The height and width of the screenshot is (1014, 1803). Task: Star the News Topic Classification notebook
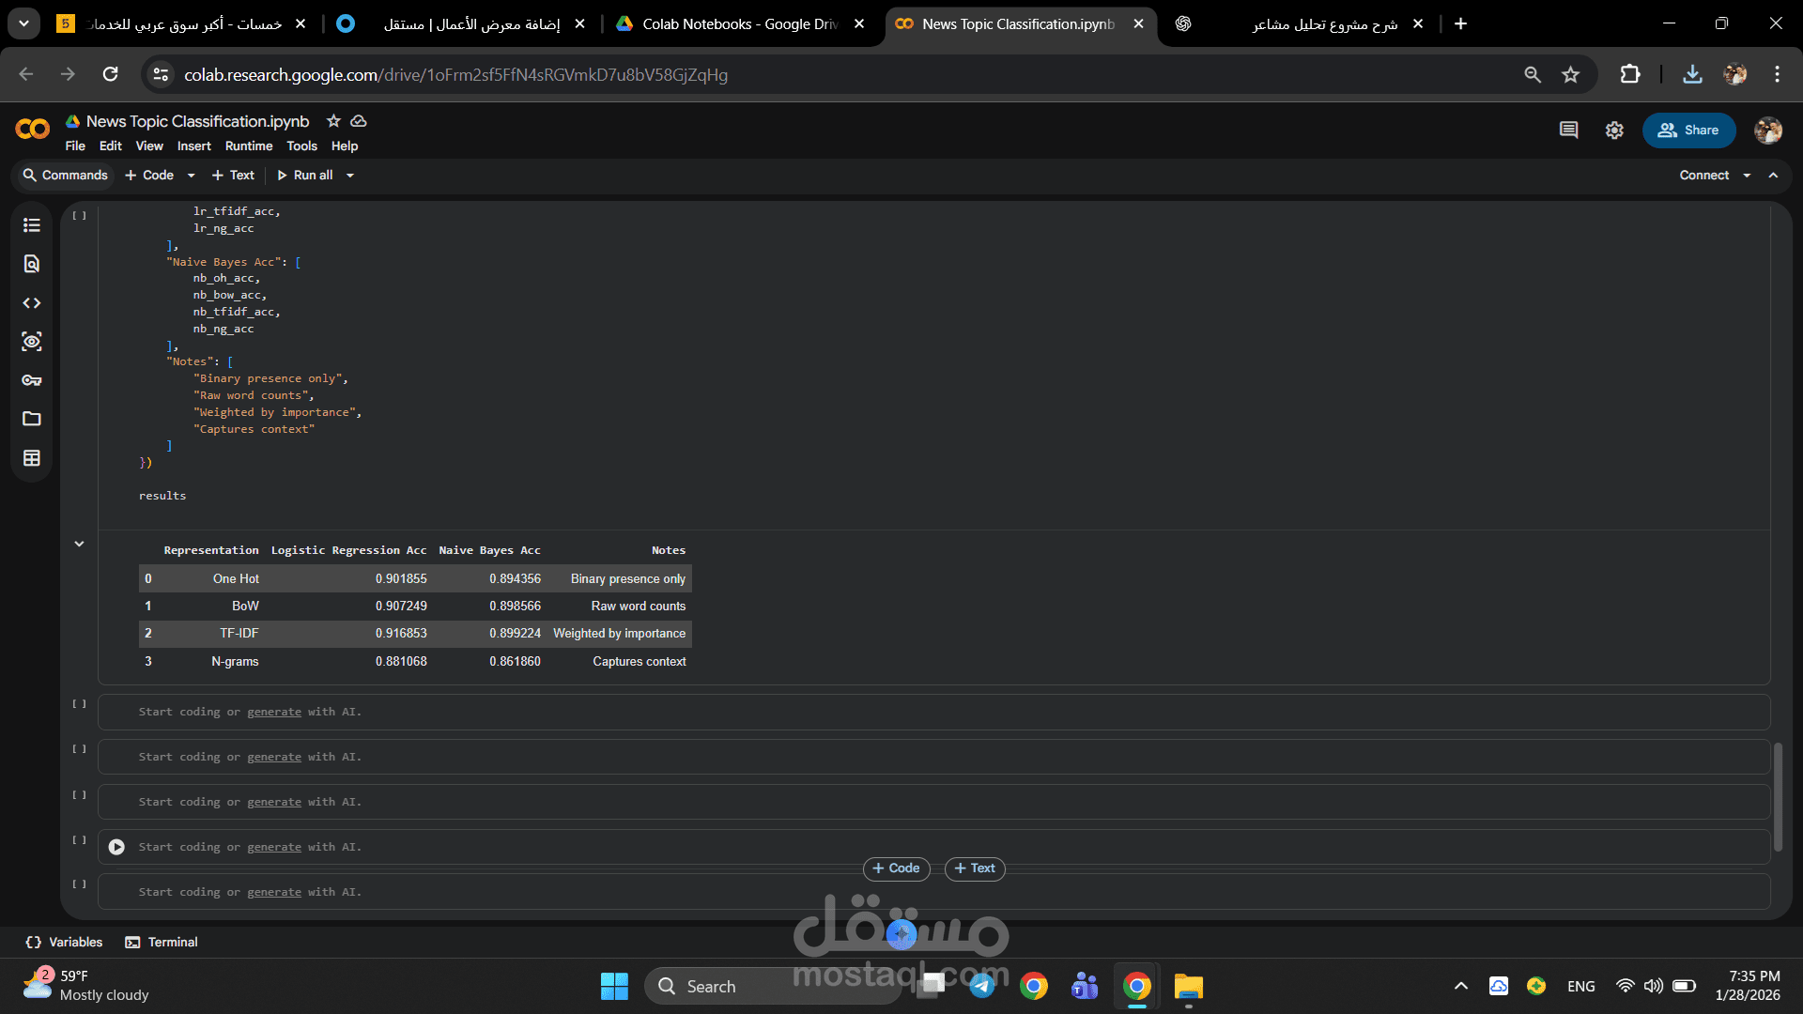(333, 121)
